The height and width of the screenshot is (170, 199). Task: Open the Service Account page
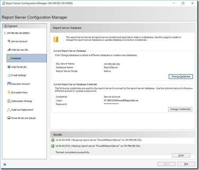pos(19,42)
